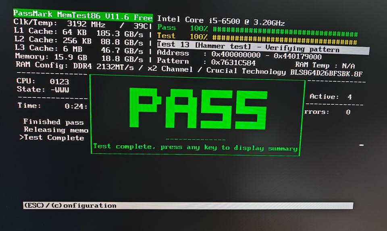Click the 18.8 GB/s memory speed value
The width and height of the screenshot is (387, 231).
pyautogui.click(x=122, y=59)
